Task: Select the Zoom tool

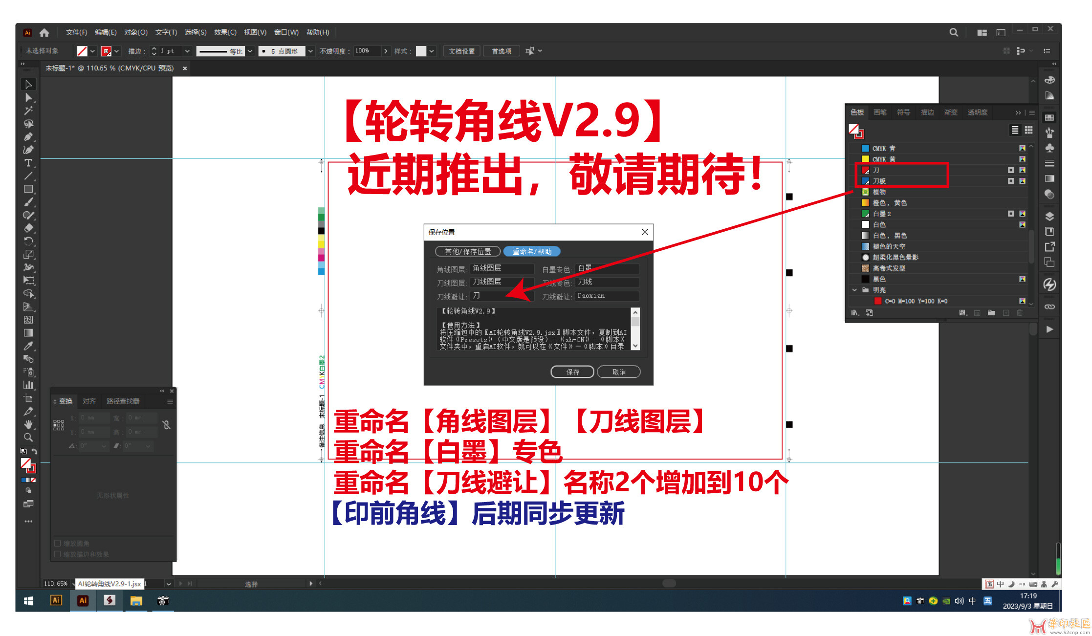Action: [28, 438]
